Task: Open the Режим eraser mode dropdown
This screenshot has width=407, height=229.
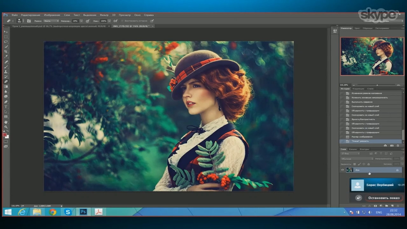Action: 51,21
